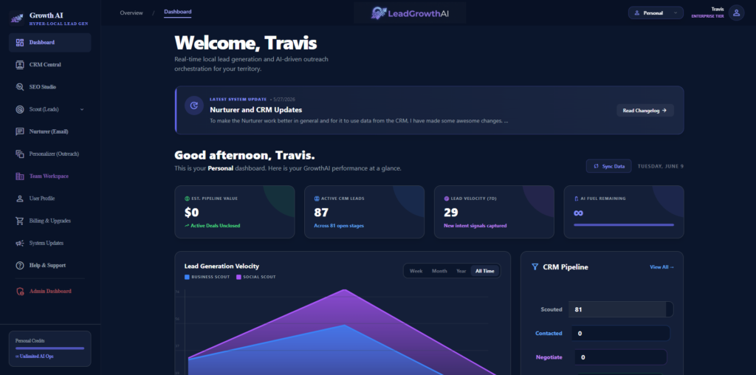Click 'New intent signals captured' text

(475, 226)
